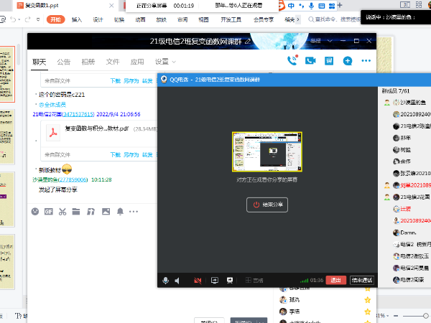
Task: Open the 应用 tab
Action: [x=137, y=62]
